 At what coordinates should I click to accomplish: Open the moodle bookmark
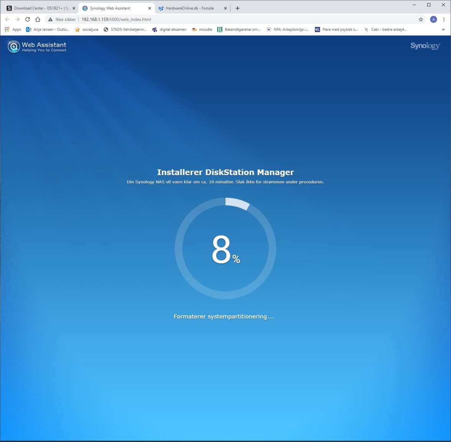[x=202, y=29]
